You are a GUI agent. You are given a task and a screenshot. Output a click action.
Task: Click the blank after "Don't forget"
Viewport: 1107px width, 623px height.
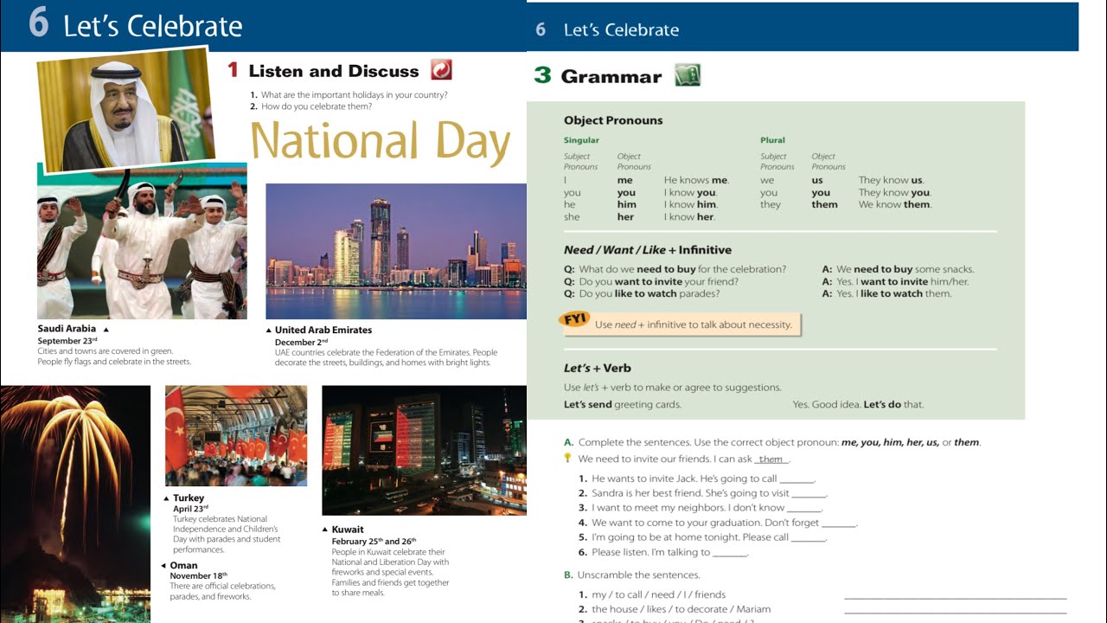coord(839,523)
